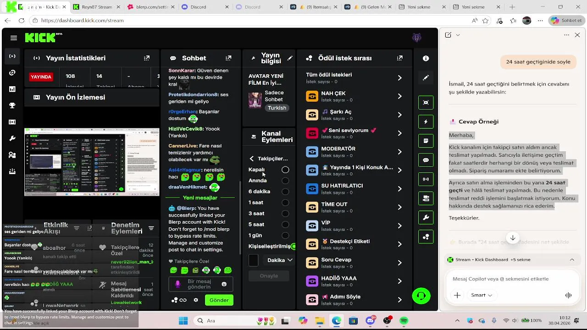587x330 pixels.
Task: Switch to the (9) Gelen Mesajlar browser tab
Action: (x=368, y=7)
